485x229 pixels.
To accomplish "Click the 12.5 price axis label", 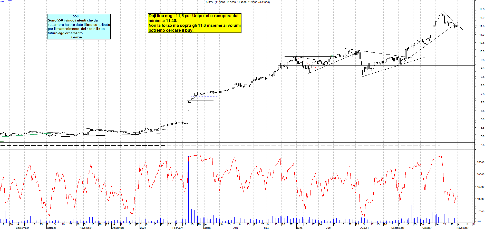I will [x=482, y=9].
